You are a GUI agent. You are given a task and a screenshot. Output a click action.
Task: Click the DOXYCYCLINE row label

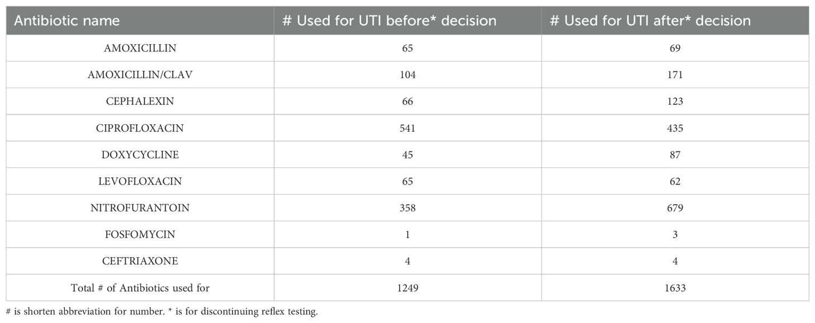tap(140, 155)
